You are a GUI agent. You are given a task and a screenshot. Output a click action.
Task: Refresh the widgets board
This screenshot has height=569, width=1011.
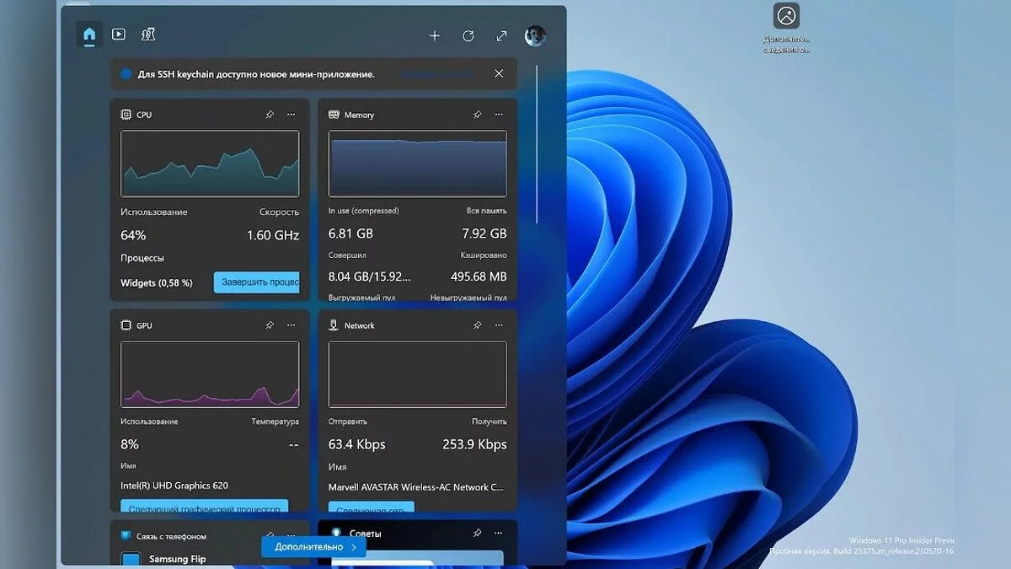(468, 35)
